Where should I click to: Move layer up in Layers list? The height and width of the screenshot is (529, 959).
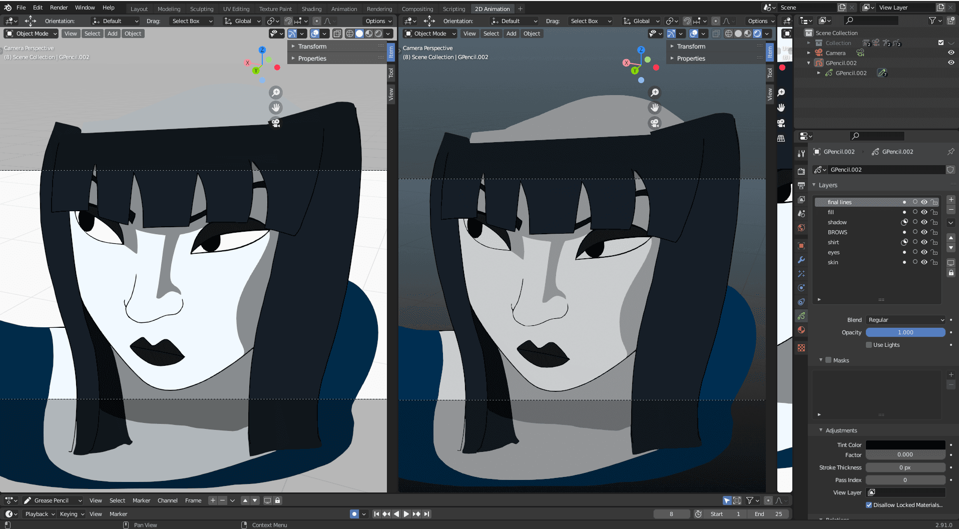click(951, 238)
